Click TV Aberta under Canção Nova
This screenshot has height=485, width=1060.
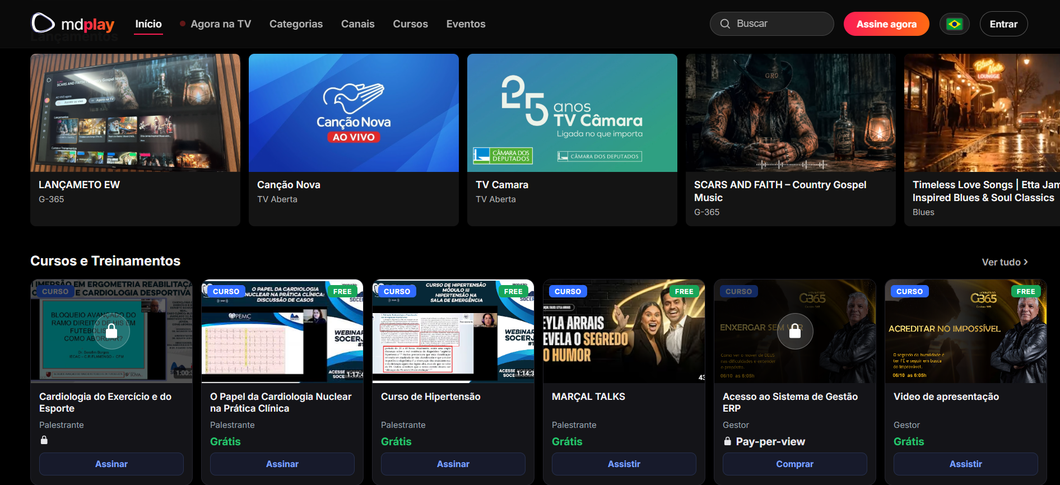(277, 199)
